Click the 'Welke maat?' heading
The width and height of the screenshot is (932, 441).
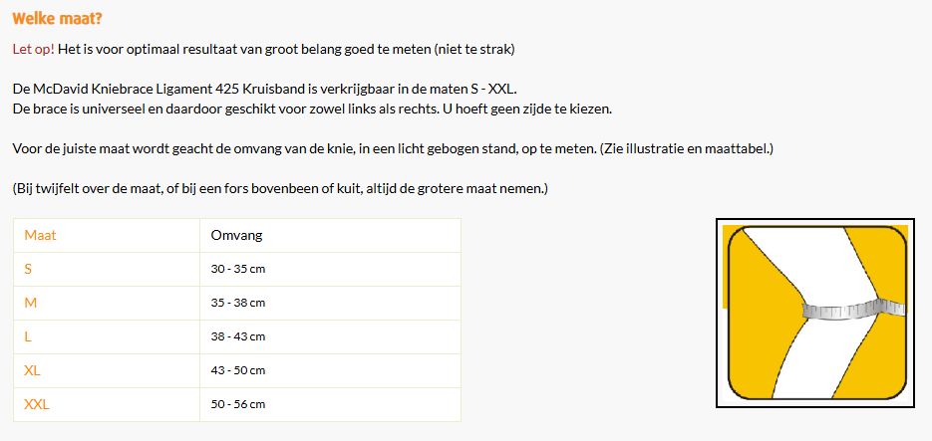click(57, 18)
